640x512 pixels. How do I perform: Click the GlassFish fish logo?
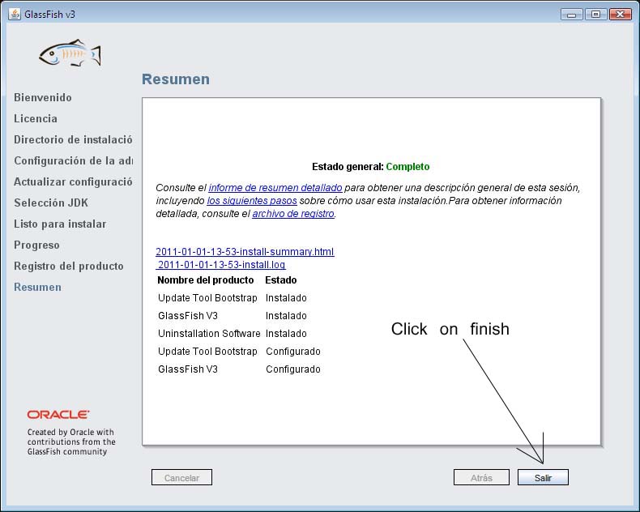click(x=70, y=53)
